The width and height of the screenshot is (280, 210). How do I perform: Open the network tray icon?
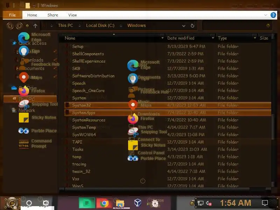(x=200, y=203)
